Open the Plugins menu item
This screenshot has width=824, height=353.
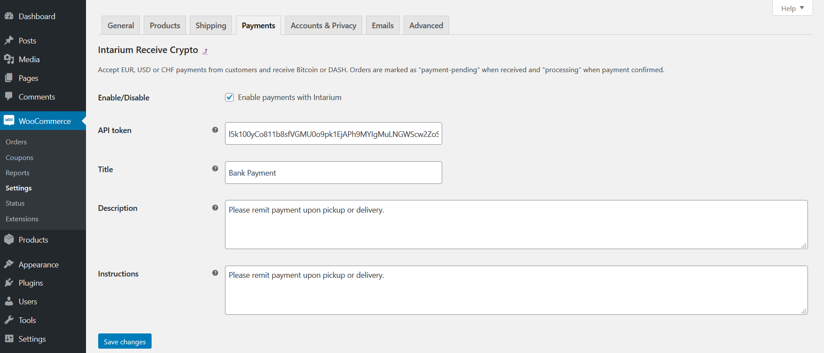point(43,283)
